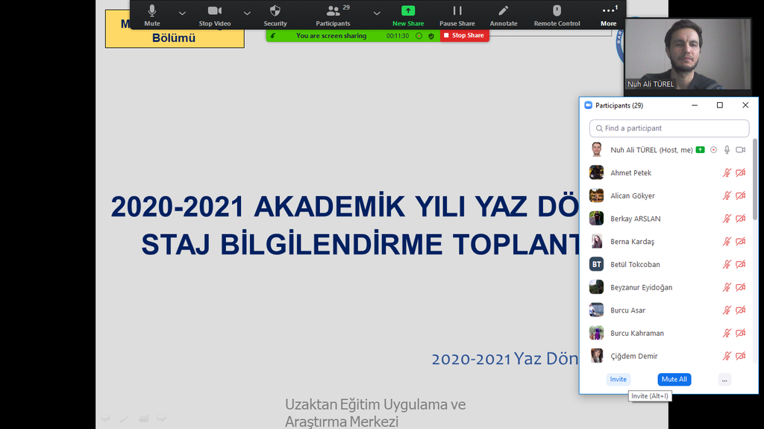Click the Stop Share button
The height and width of the screenshot is (429, 764).
[464, 36]
